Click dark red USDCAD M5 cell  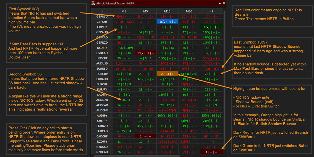coord(145,53)
